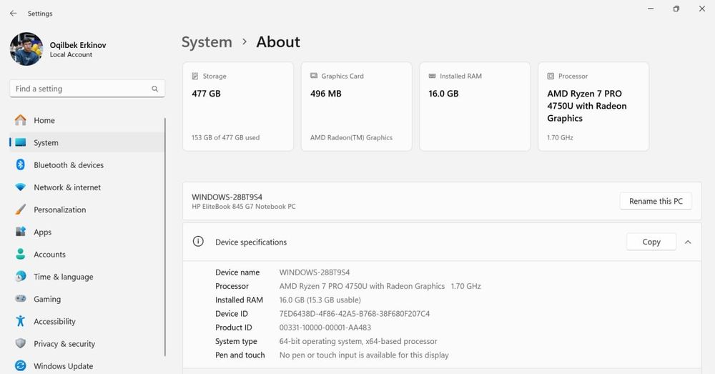
Task: Open Windows Update settings
Action: (87, 366)
